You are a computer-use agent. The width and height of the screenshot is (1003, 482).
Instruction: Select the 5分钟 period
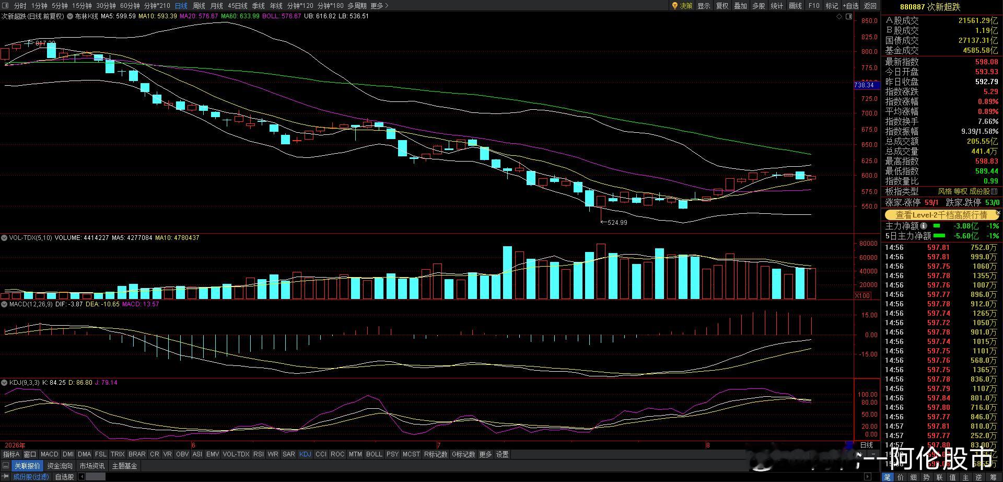point(60,6)
